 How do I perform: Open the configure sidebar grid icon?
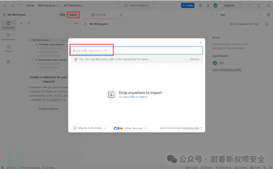[8, 62]
